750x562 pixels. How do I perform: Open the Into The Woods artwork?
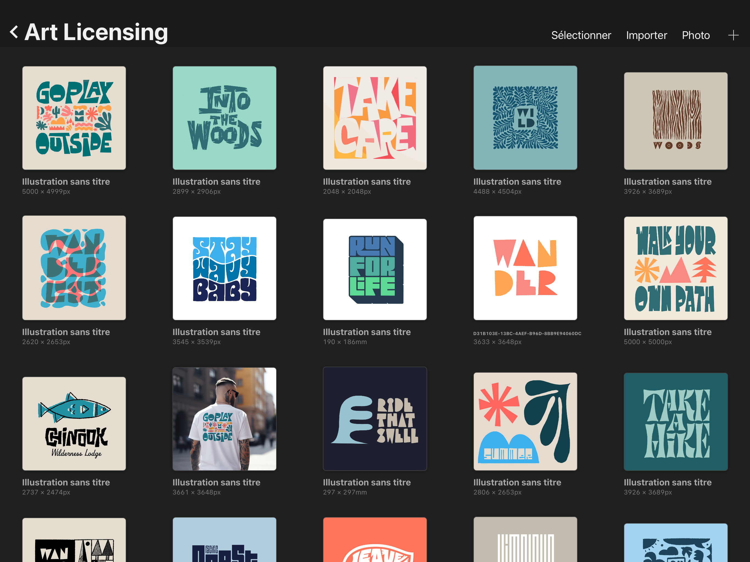pos(225,118)
